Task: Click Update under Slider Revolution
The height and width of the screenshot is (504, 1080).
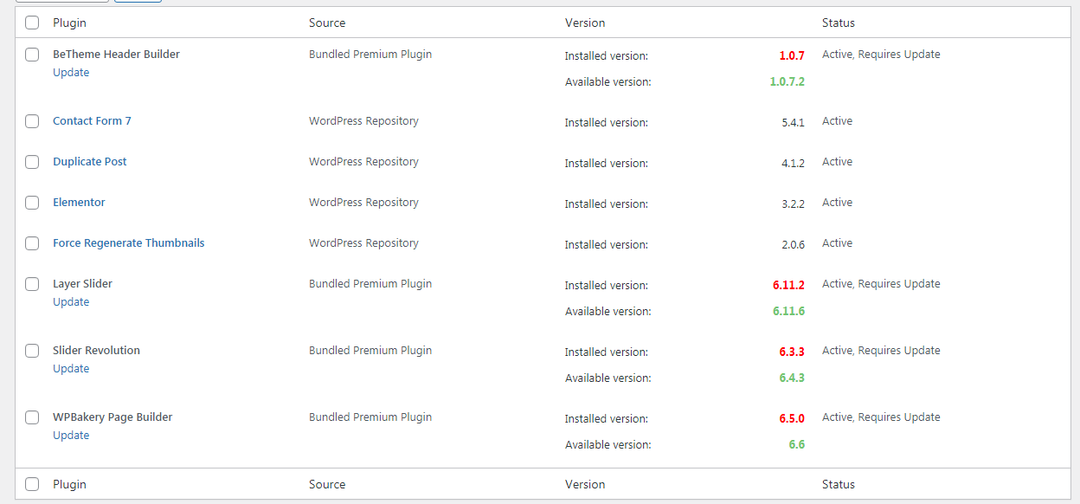Action: point(71,369)
